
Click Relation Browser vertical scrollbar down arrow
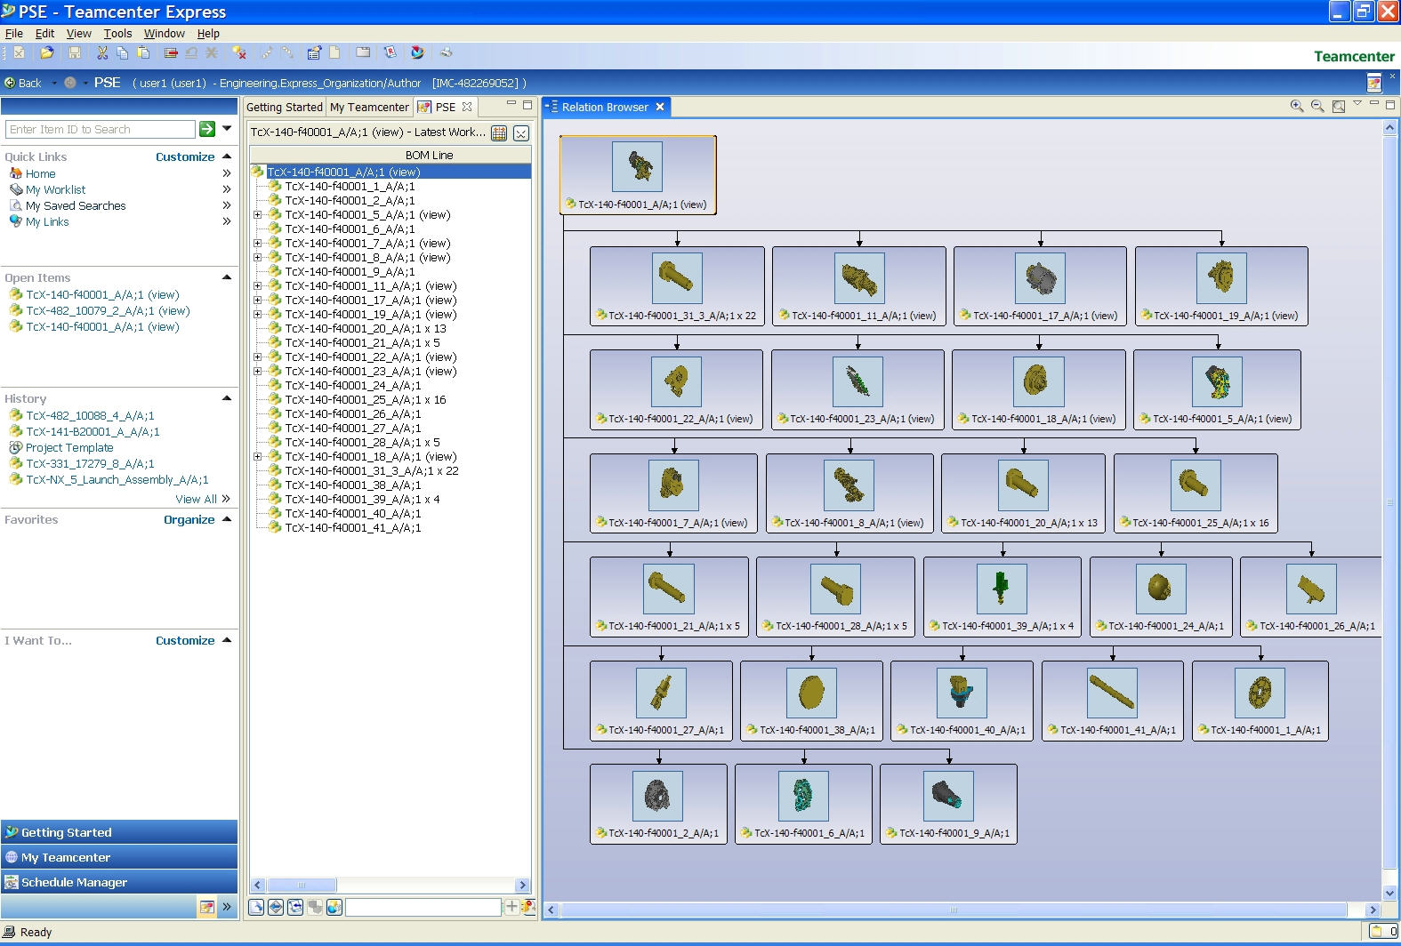[x=1390, y=894]
